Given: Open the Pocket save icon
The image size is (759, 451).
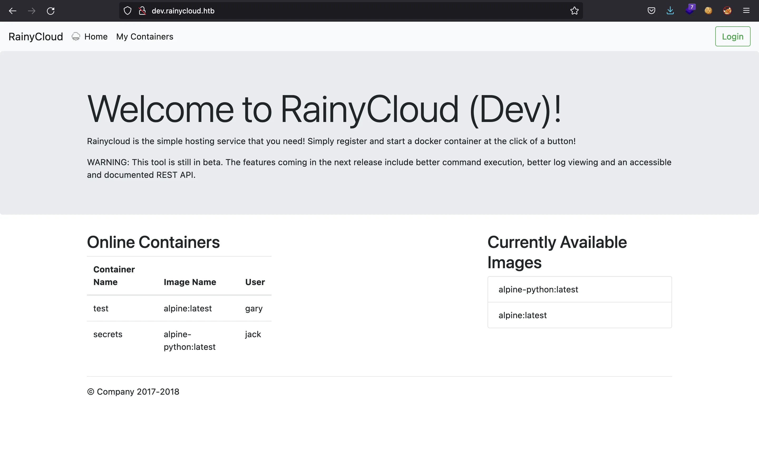Looking at the screenshot, I should [651, 11].
